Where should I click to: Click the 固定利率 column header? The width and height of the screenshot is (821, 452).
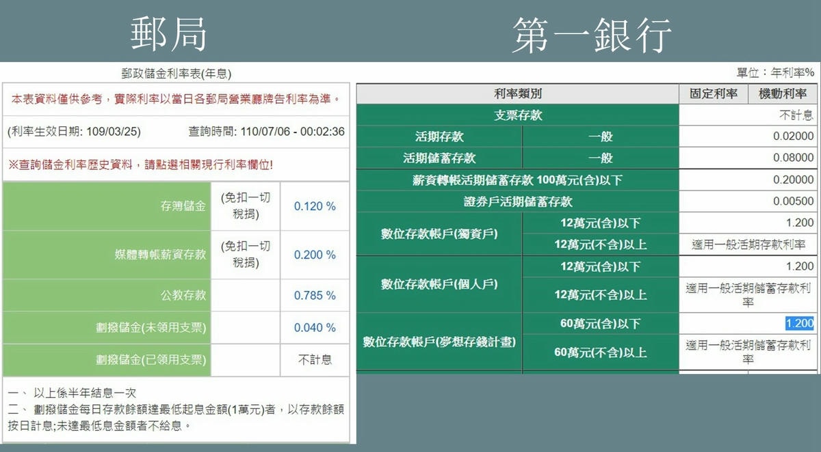tap(714, 94)
